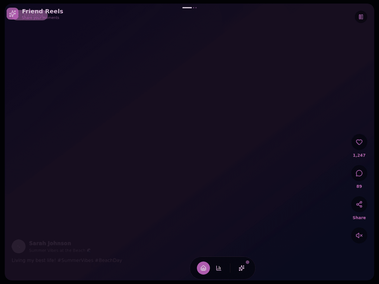Screen dimensions: 379x284
Task: Click the notification dot above the sparkle tab
Action: 248,262
